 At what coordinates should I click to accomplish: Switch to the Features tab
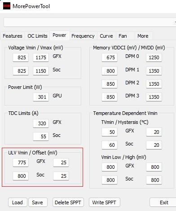(13, 36)
